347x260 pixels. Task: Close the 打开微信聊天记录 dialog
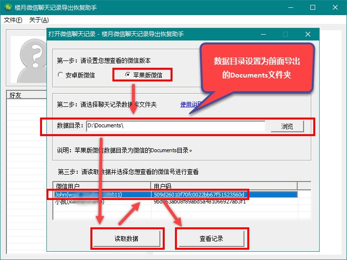coord(308,34)
